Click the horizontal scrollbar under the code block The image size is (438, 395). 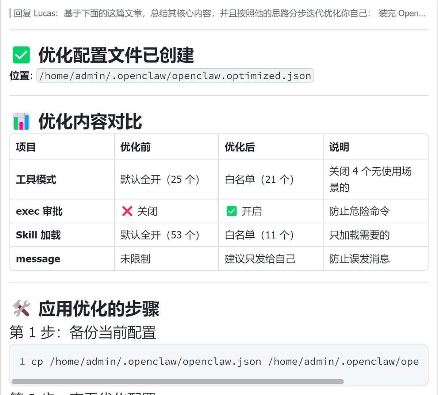(178, 381)
